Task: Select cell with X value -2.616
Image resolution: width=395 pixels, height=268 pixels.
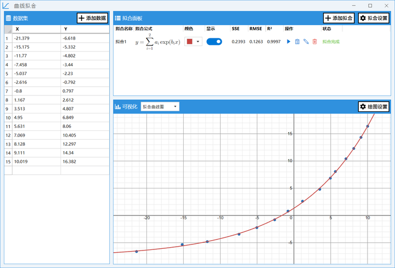Action: pos(36,82)
